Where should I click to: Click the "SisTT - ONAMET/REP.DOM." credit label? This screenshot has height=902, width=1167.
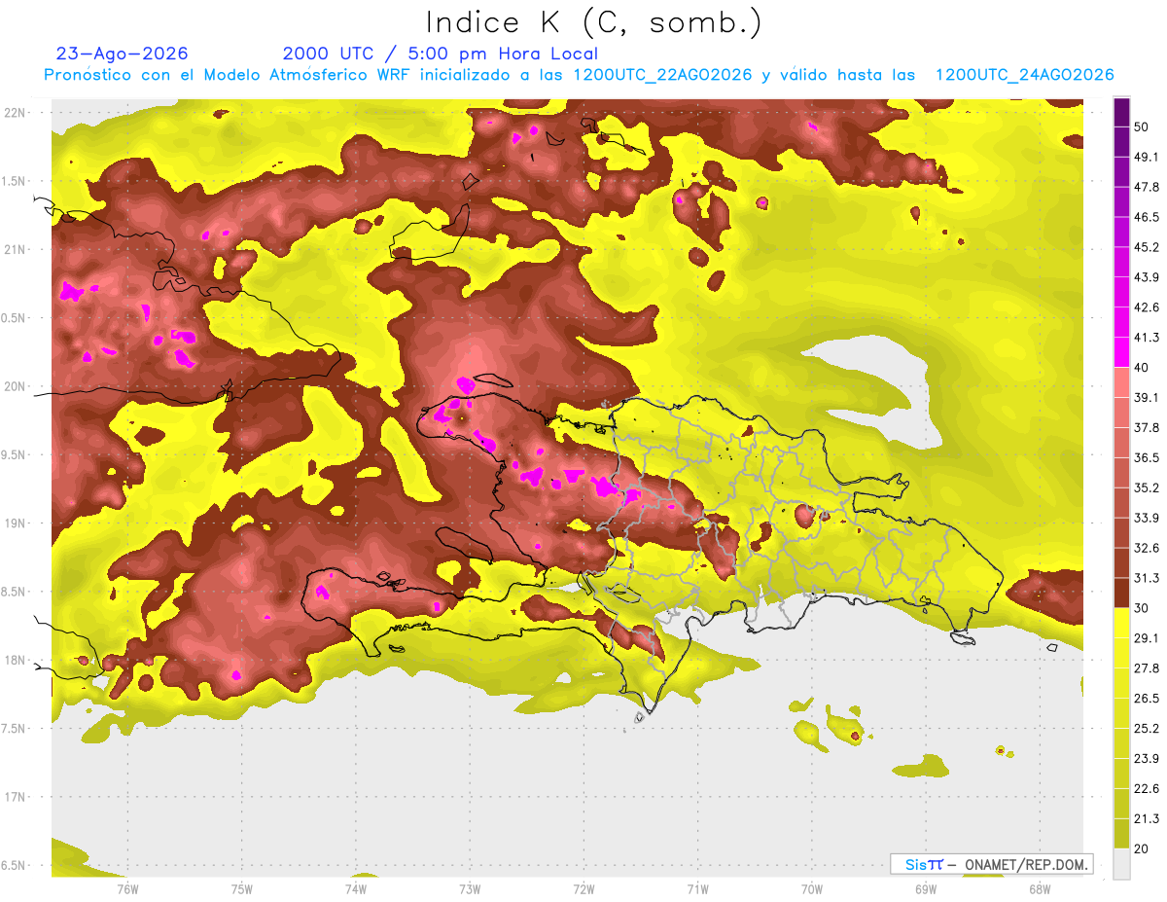click(992, 864)
